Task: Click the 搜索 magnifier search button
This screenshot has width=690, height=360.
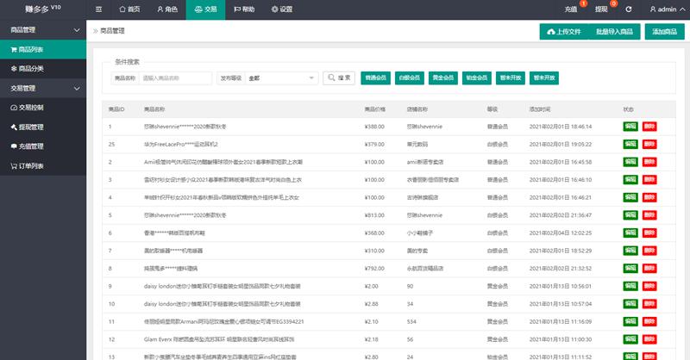Action: 339,78
